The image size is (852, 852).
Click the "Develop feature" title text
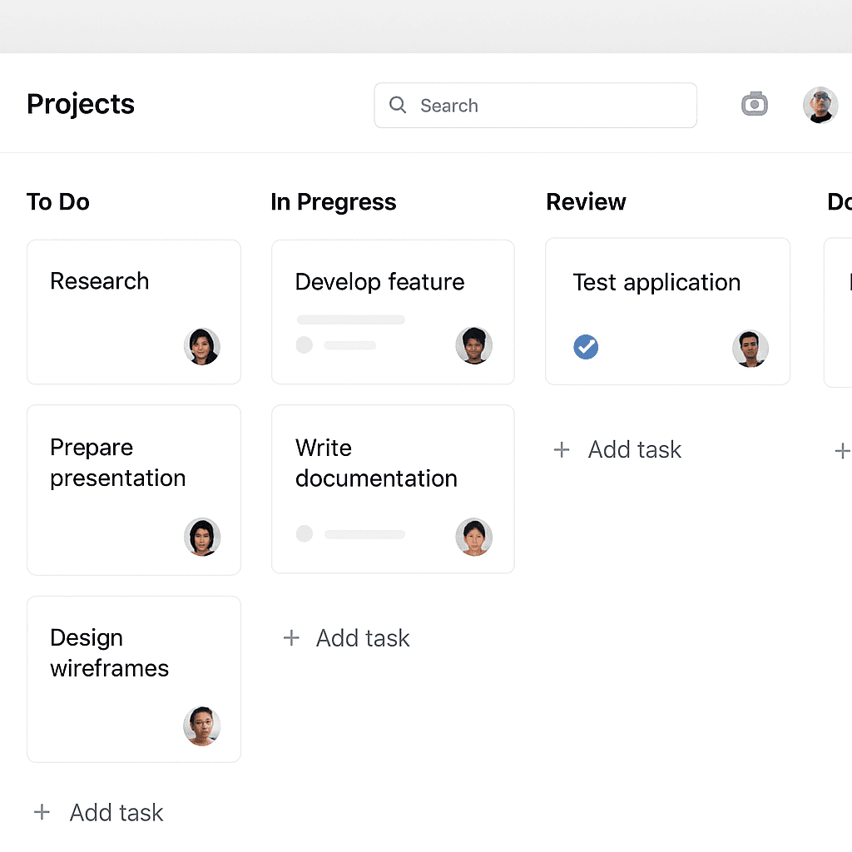coord(379,281)
